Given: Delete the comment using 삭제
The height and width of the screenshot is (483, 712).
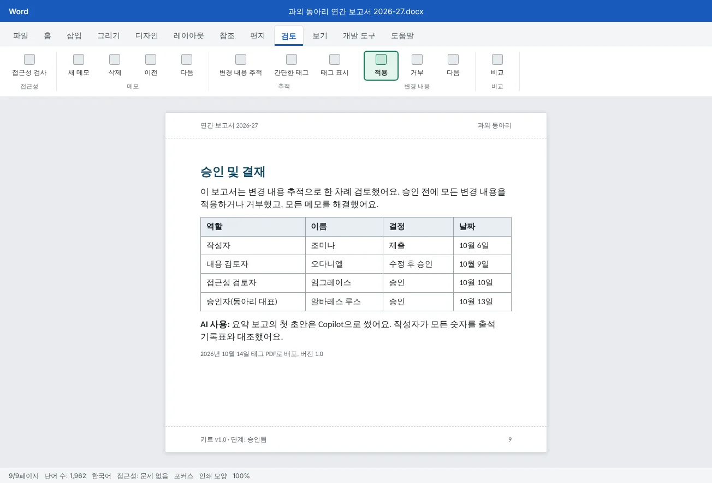Looking at the screenshot, I should click(x=115, y=65).
